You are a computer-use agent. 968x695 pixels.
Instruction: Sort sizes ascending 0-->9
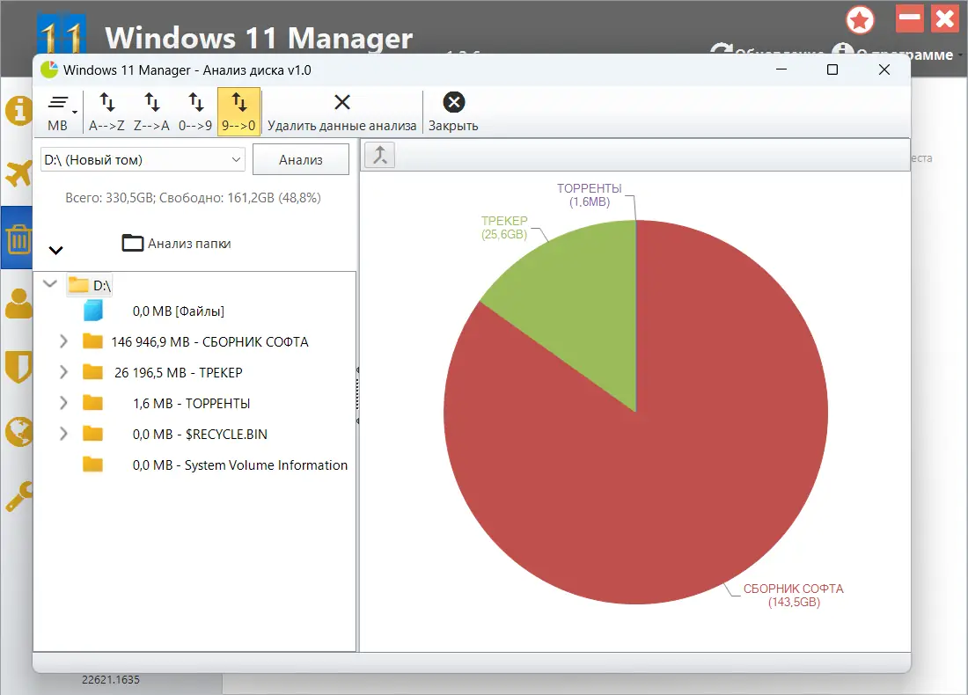coord(195,112)
